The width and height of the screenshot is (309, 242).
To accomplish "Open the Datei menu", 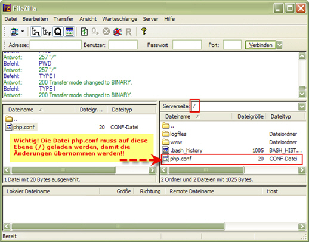I will [x=11, y=19].
